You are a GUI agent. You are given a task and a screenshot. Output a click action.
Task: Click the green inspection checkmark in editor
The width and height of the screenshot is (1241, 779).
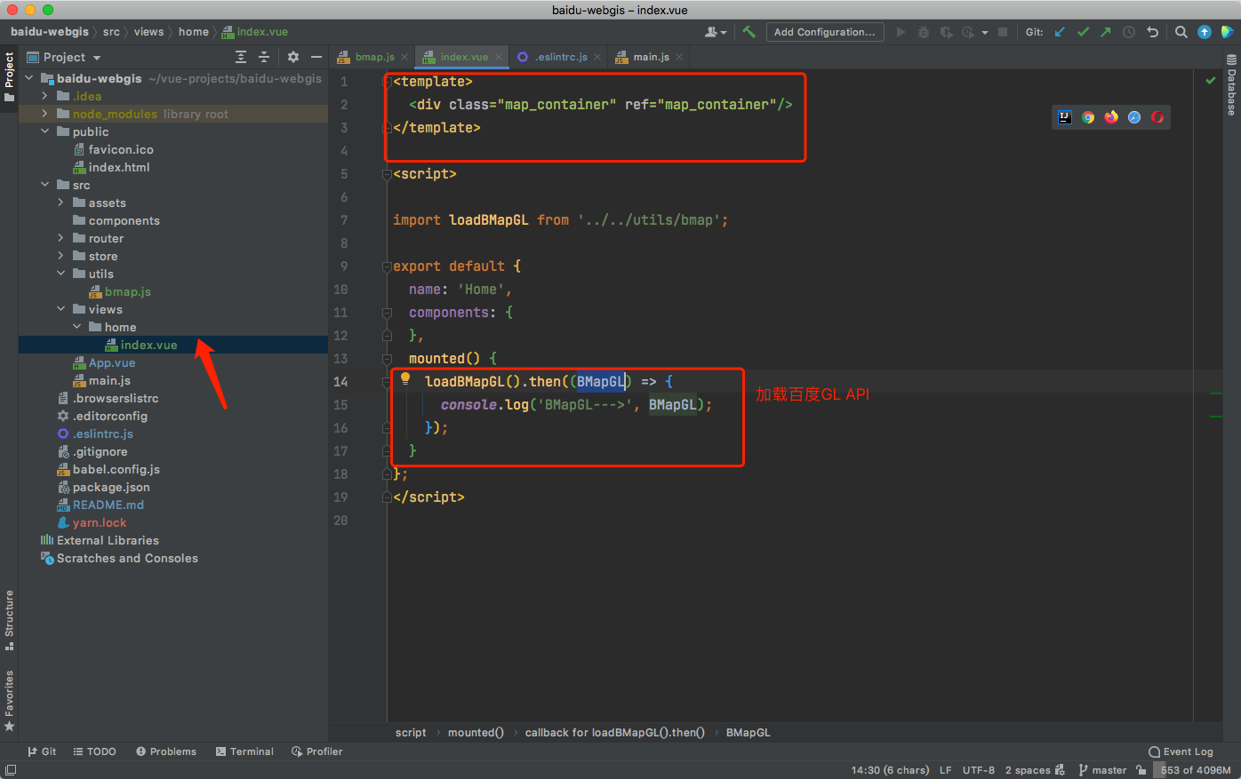[x=1210, y=81]
